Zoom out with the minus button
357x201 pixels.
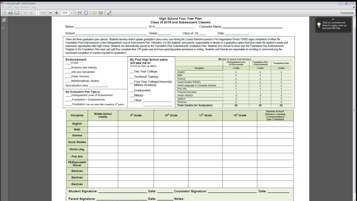click(50, 13)
